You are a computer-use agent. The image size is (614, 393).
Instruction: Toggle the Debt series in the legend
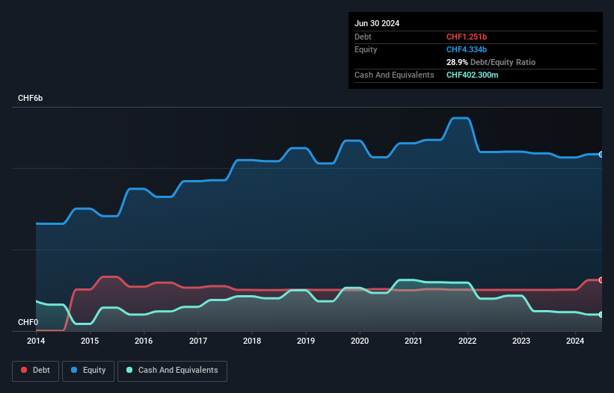pyautogui.click(x=34, y=371)
